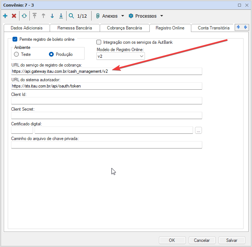
Task: Maximize the Convênio window
Action: (239, 5)
